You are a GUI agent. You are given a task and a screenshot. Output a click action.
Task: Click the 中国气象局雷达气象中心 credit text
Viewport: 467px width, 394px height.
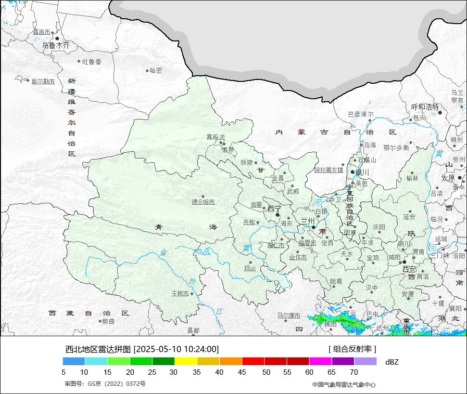point(344,385)
